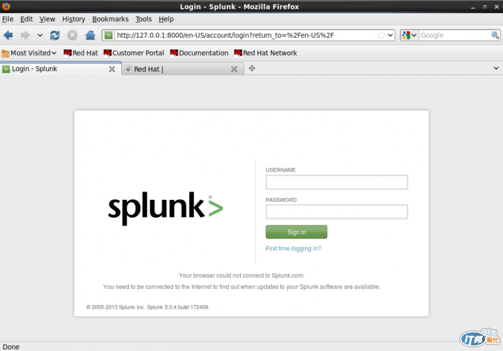Click the Stop loading button
Viewport: 503px width, 351px height.
[x=72, y=35]
